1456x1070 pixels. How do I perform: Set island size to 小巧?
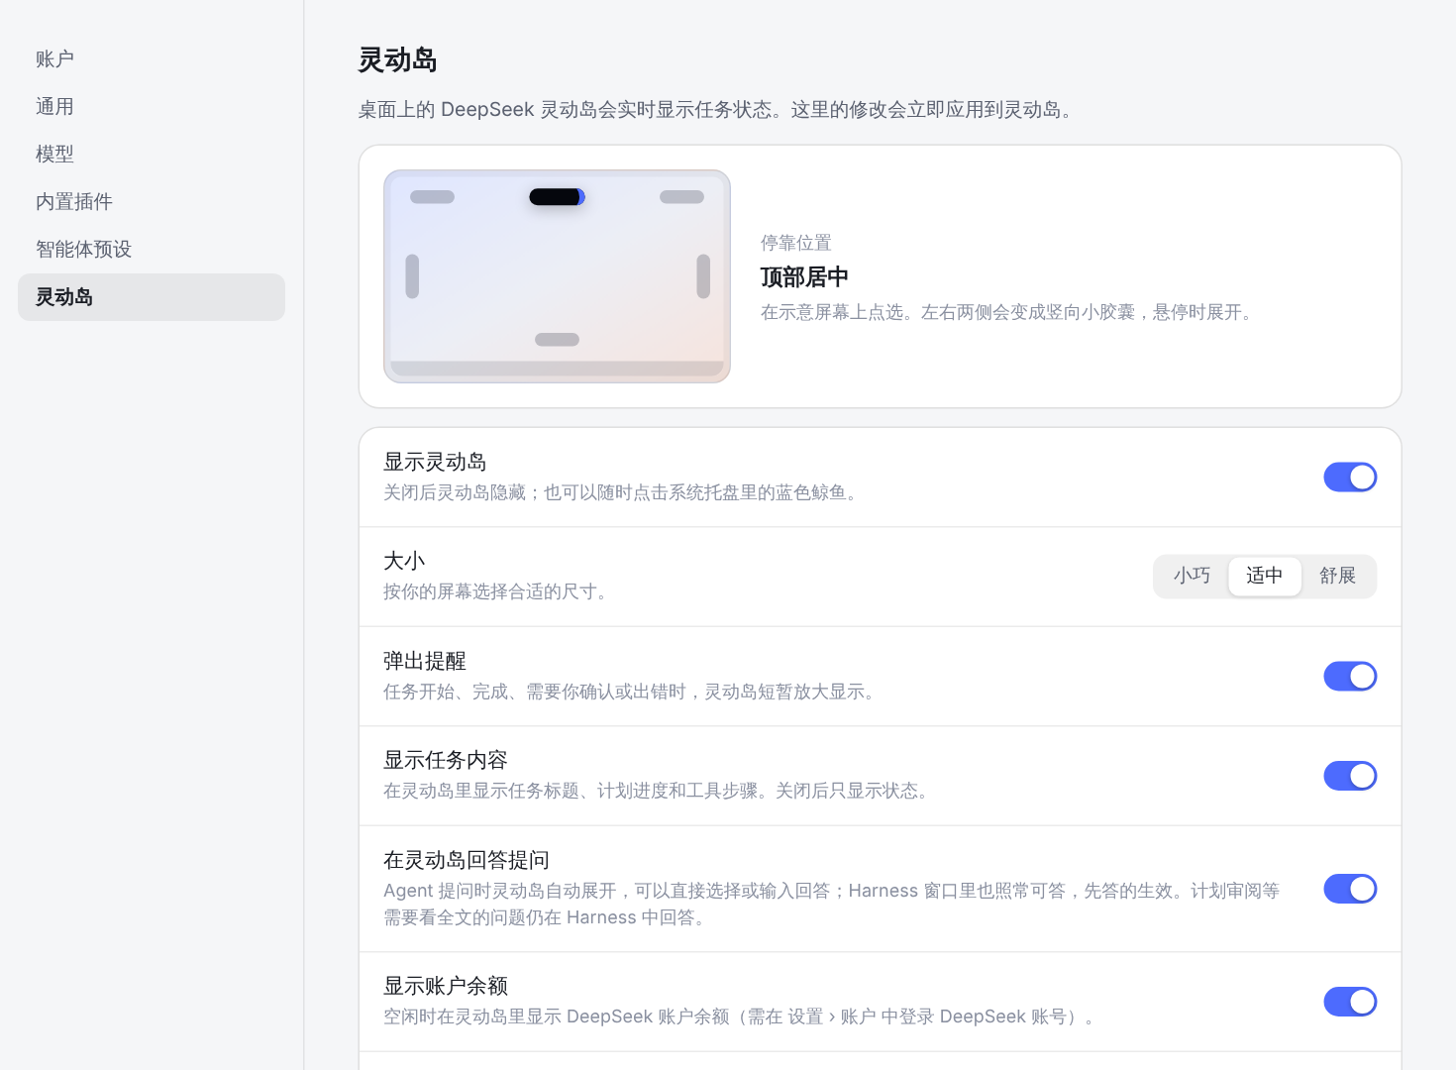(1192, 576)
